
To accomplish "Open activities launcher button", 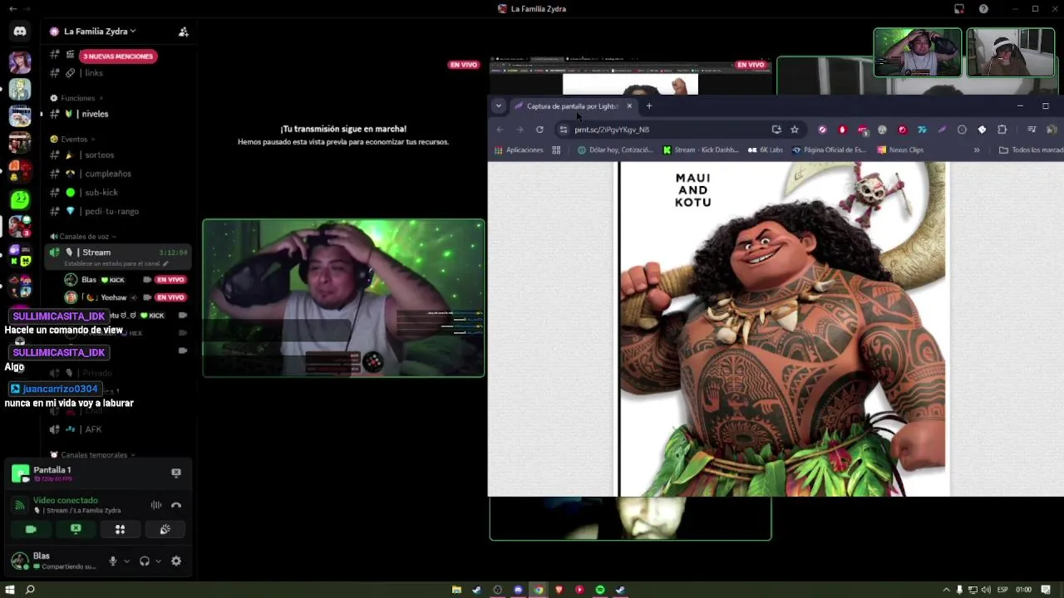I will tap(121, 529).
